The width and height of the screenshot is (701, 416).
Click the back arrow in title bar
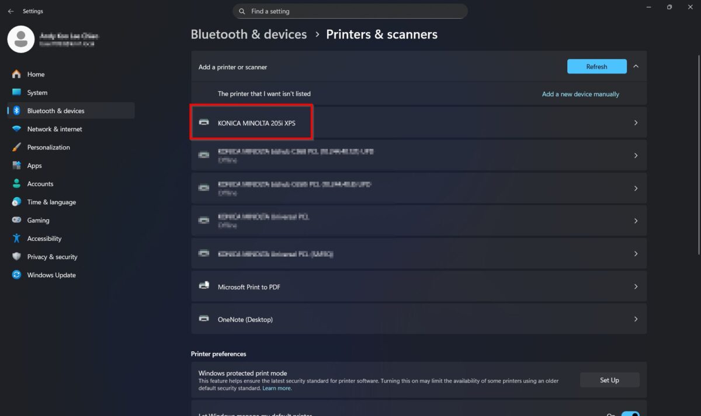point(11,11)
